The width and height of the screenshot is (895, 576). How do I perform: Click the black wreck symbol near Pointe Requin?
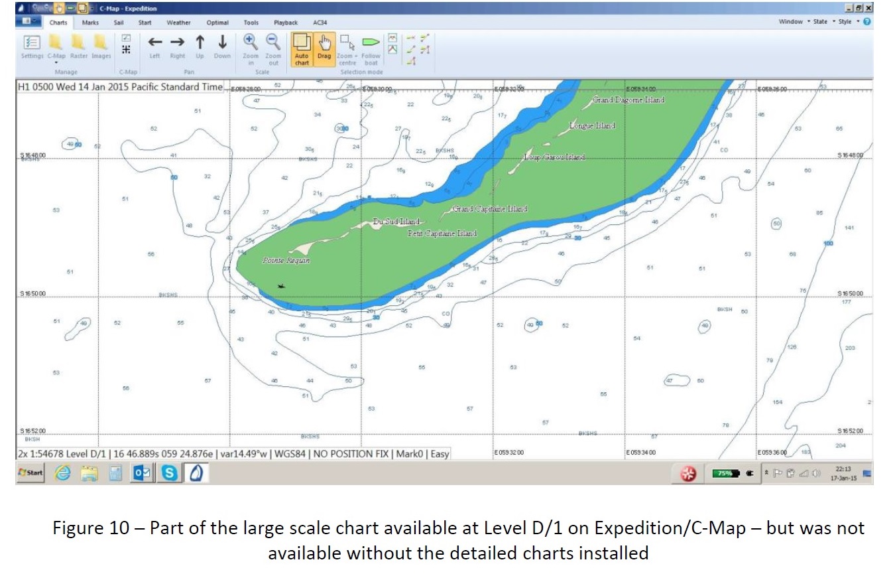point(282,286)
